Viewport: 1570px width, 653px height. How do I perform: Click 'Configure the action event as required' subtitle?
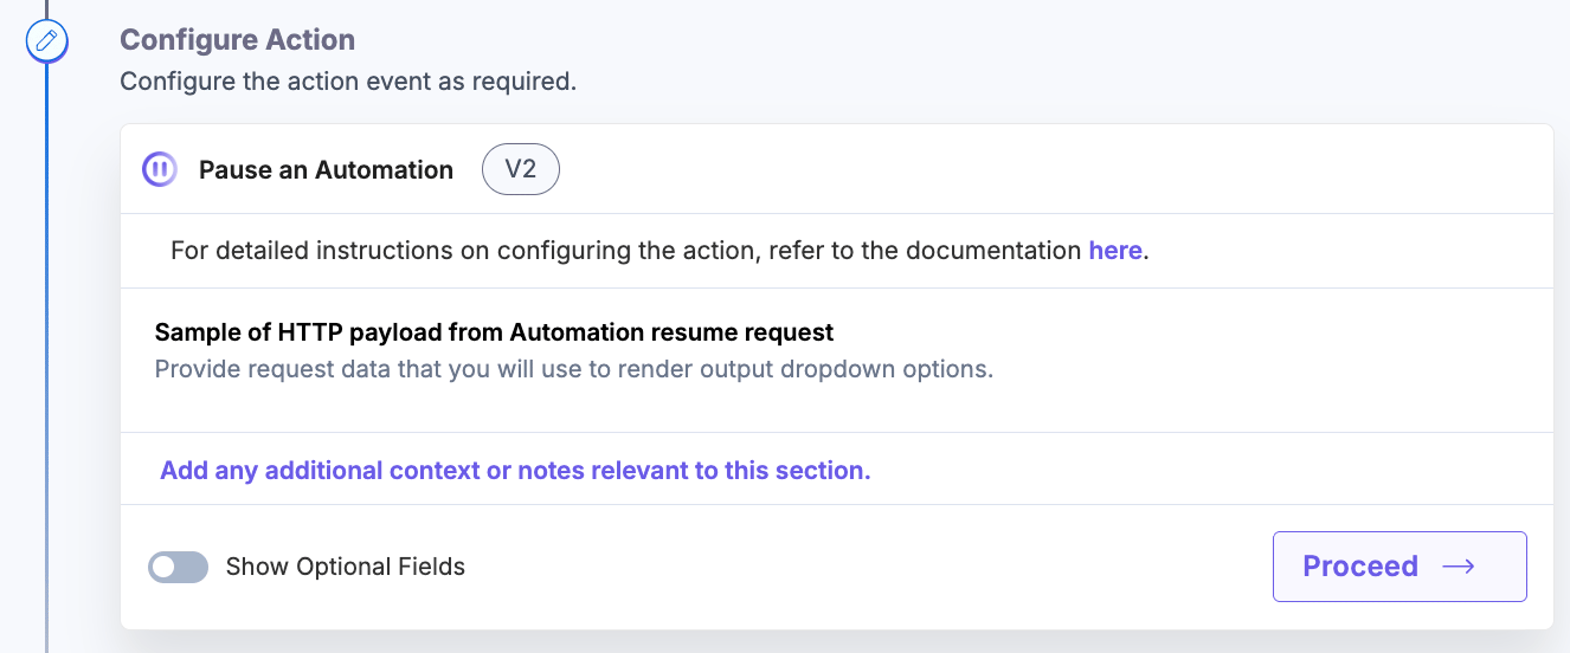tap(348, 82)
